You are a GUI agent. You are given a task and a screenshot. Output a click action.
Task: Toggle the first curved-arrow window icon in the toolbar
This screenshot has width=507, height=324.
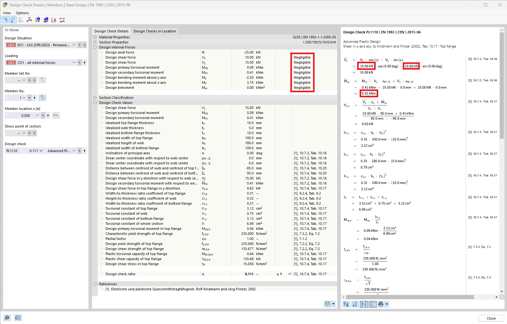coord(5,20)
